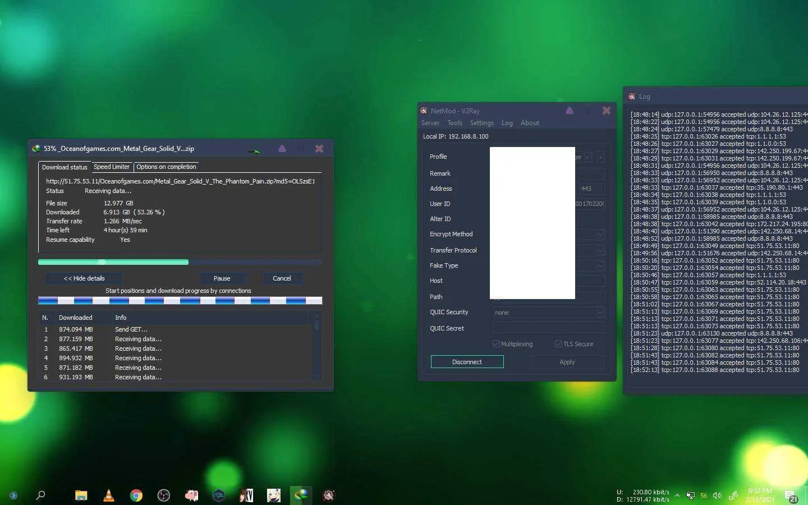Expand the Encrypt Method dropdown

point(600,234)
